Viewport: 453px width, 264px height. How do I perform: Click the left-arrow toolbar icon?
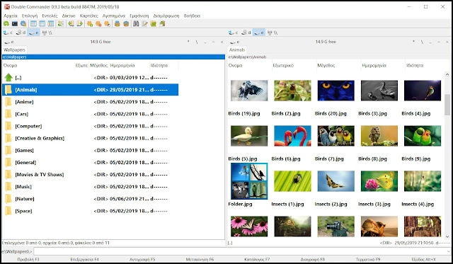[x=71, y=23]
